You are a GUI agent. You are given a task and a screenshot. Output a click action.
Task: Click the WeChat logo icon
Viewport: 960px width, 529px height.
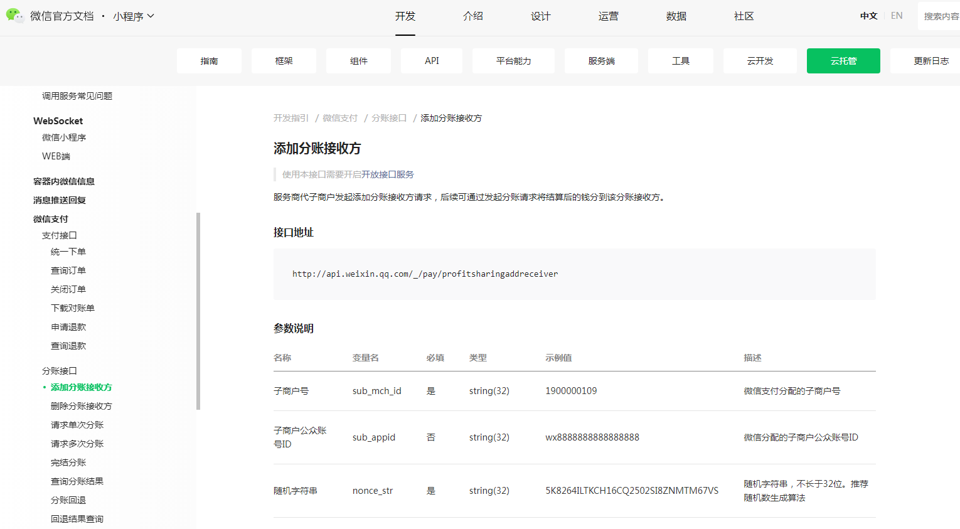pos(15,15)
